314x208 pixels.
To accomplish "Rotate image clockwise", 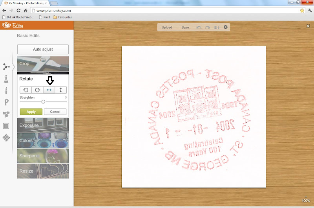I will (37, 90).
